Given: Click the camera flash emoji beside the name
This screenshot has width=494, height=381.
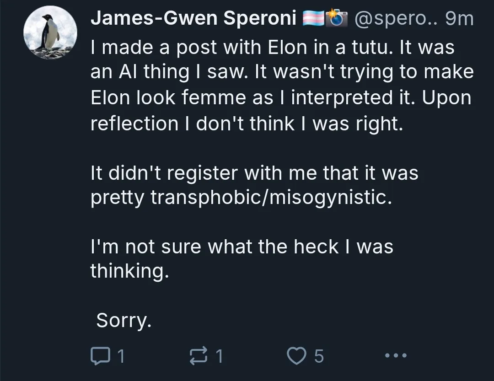Looking at the screenshot, I should pyautogui.click(x=337, y=18).
